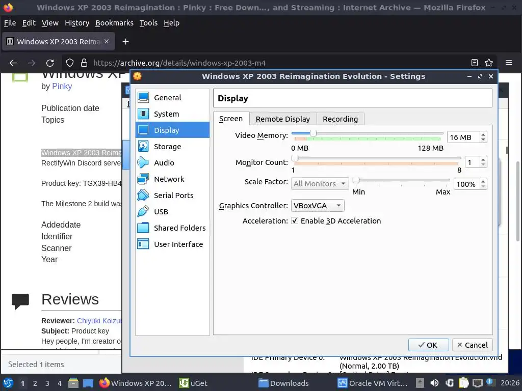The image size is (522, 391).
Task: Bookmark page with star icon
Action: coord(489,63)
